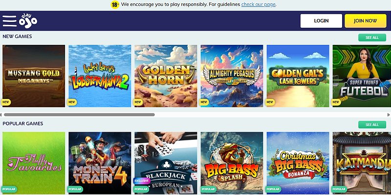Click the NEW badge on Golden Horn
Screen dimensions: 391x195
click(138, 102)
